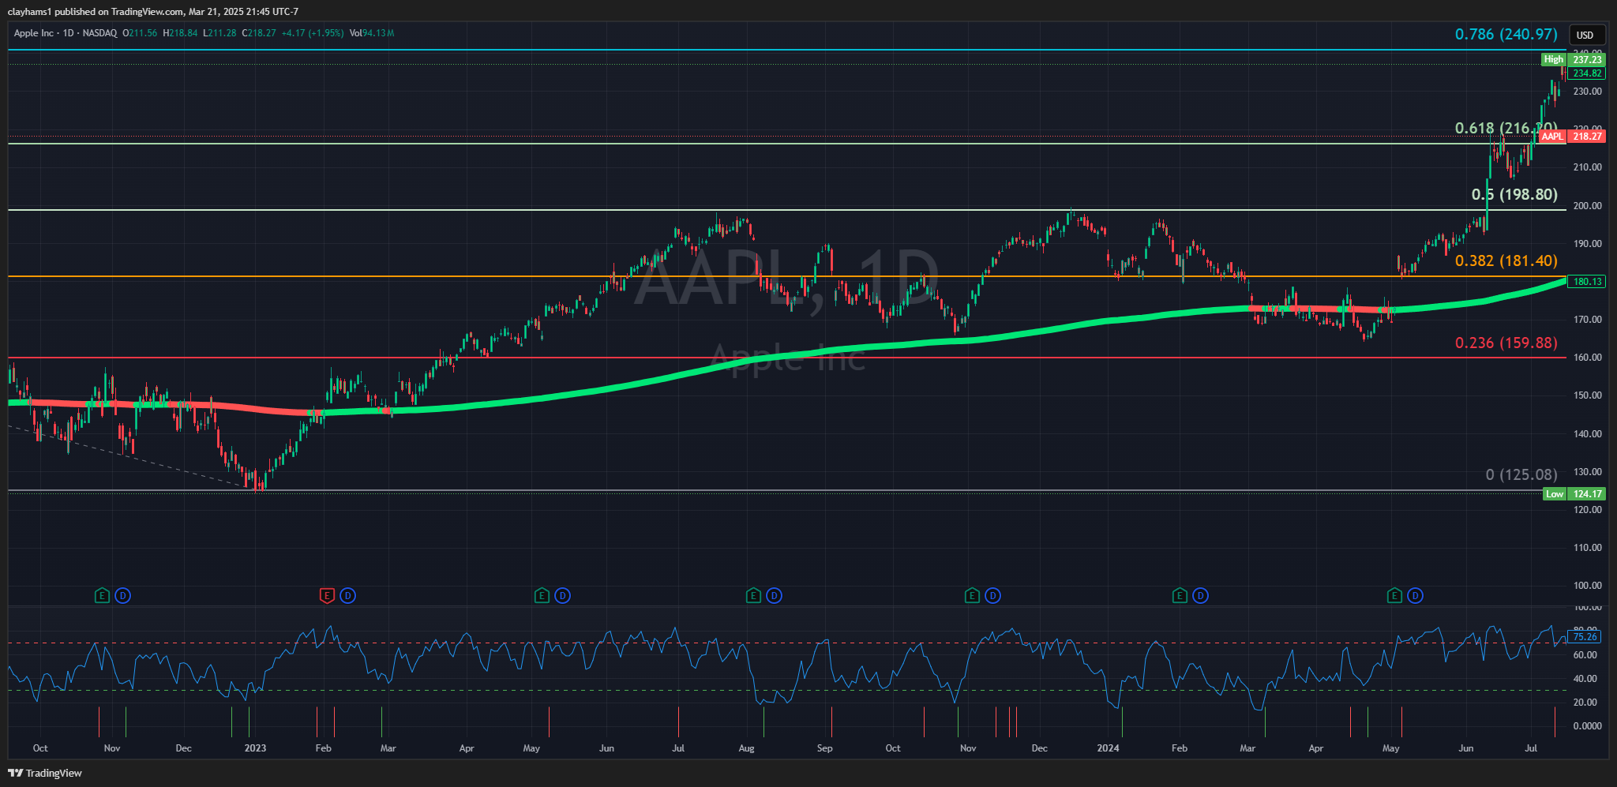
Task: Click the 100.00 tick on main price scale
Action: pyautogui.click(x=1587, y=586)
